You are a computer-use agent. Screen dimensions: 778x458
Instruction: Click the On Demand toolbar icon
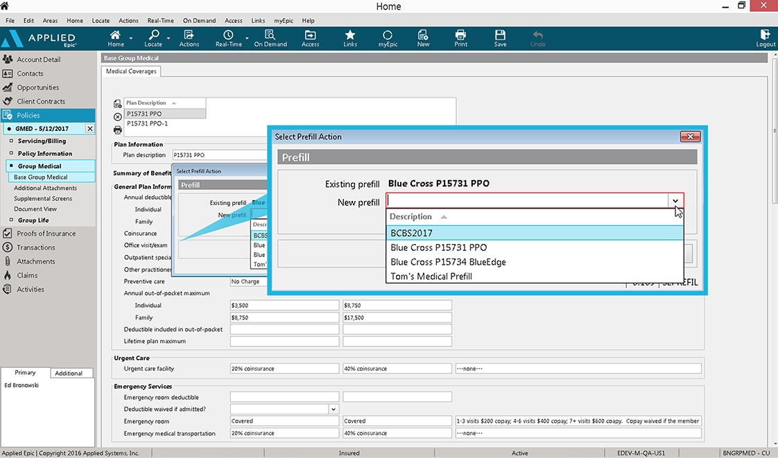pos(270,38)
